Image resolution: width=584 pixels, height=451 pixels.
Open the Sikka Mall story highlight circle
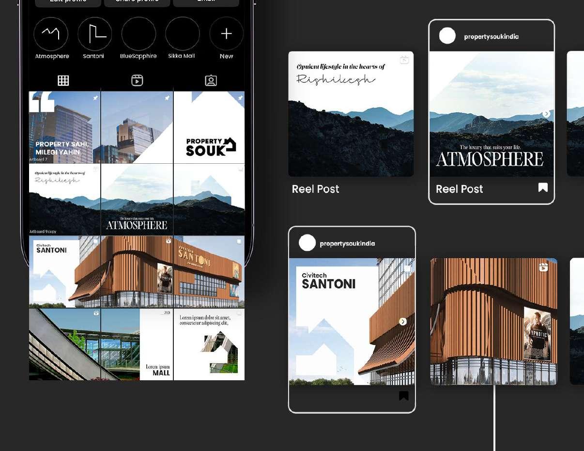click(183, 34)
